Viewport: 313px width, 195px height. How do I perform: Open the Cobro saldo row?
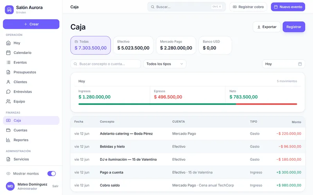(188, 185)
